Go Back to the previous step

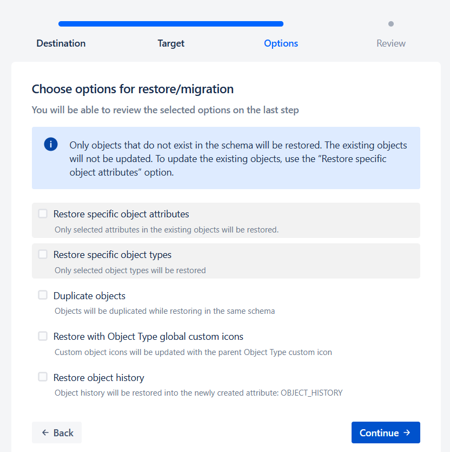(x=57, y=432)
